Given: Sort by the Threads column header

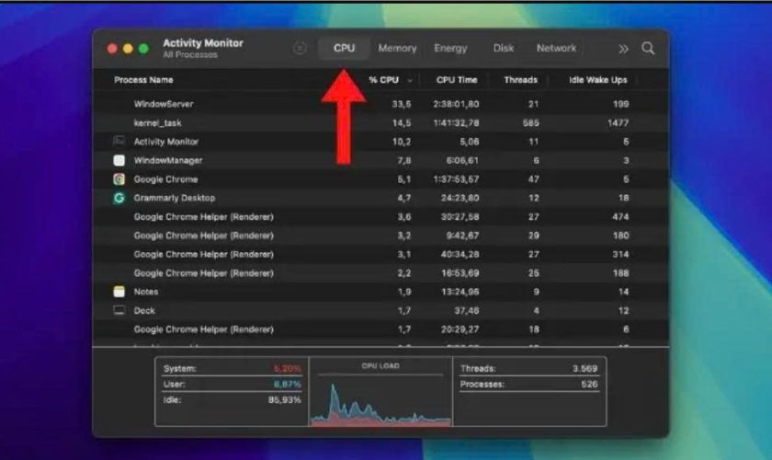Looking at the screenshot, I should click(520, 80).
